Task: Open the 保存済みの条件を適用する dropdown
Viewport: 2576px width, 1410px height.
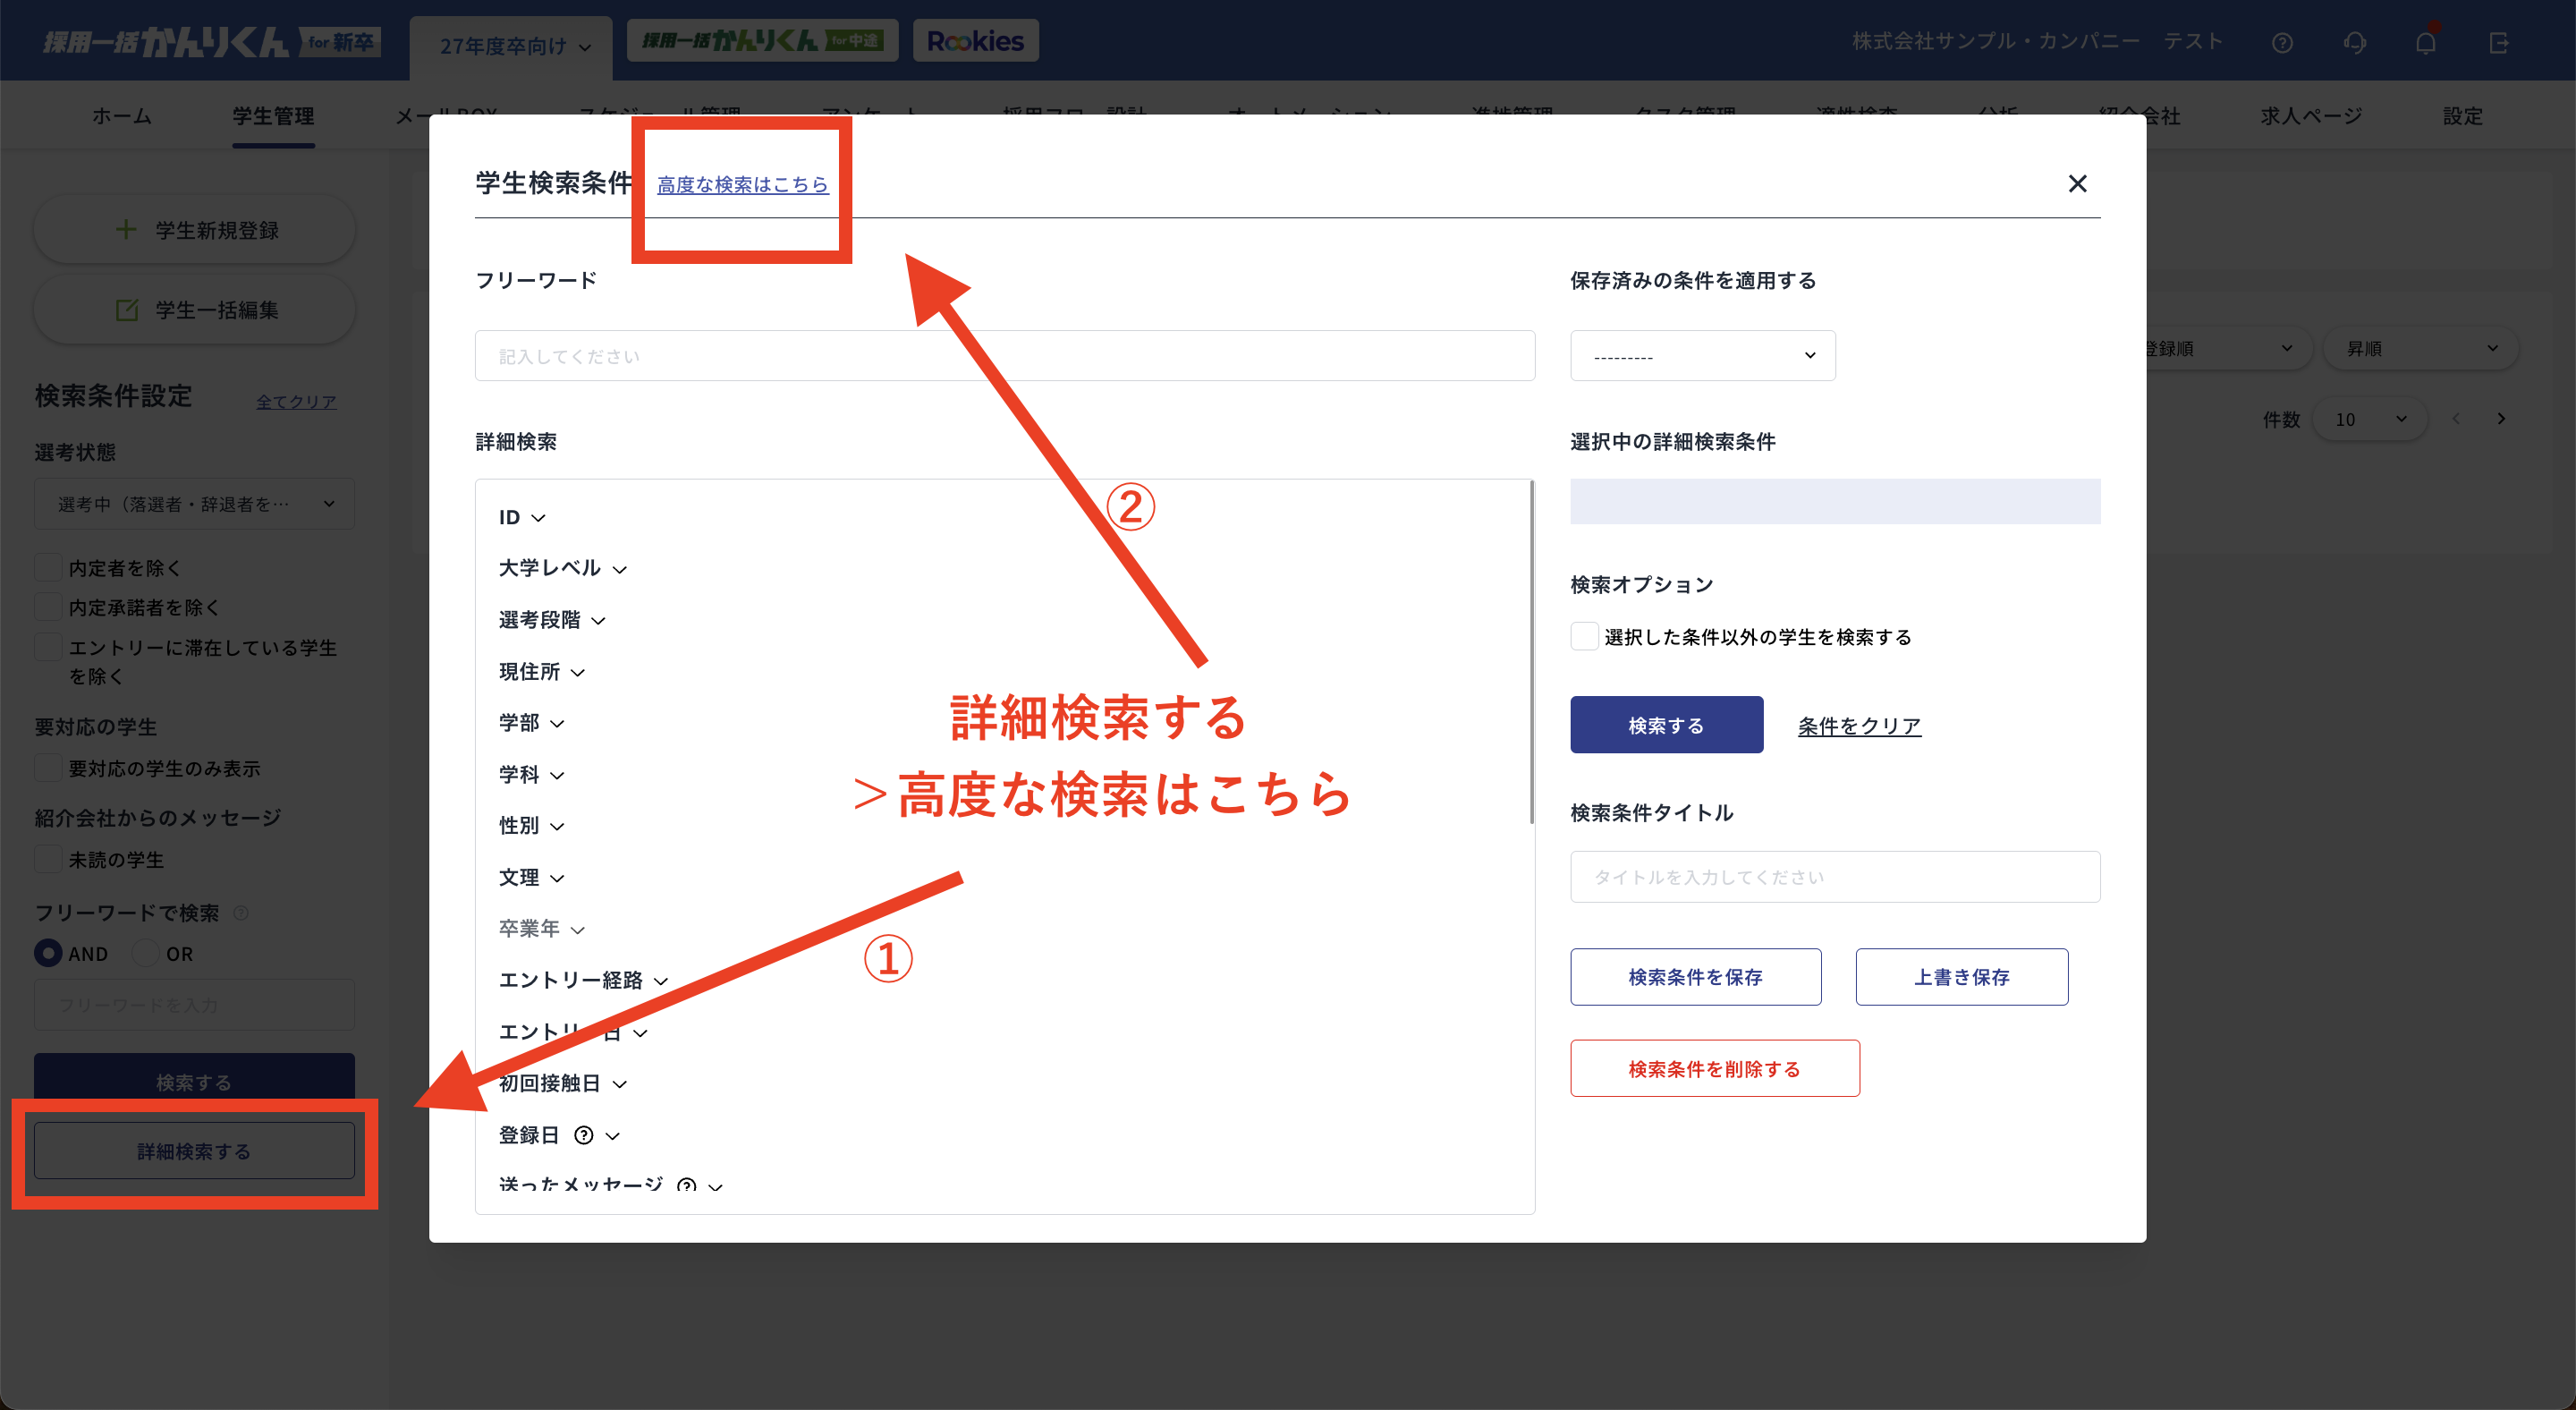Action: (1702, 355)
